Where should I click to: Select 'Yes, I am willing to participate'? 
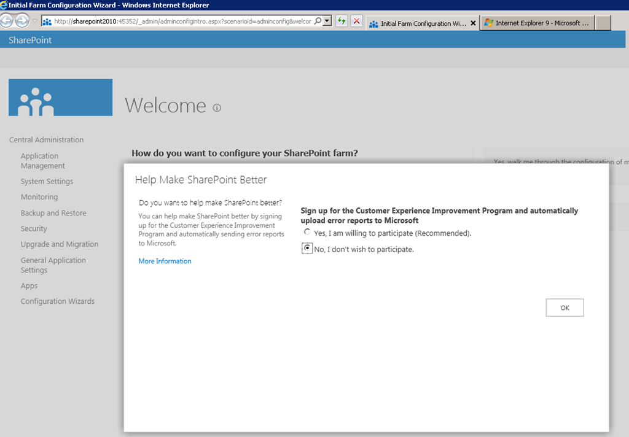point(307,233)
